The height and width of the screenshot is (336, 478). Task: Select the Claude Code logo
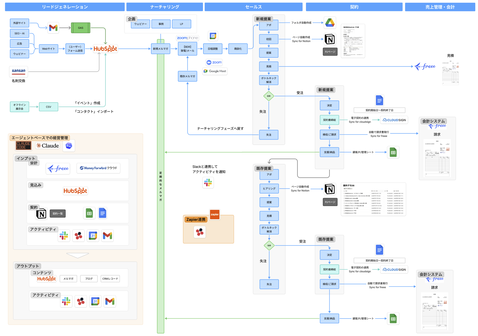tap(23, 145)
